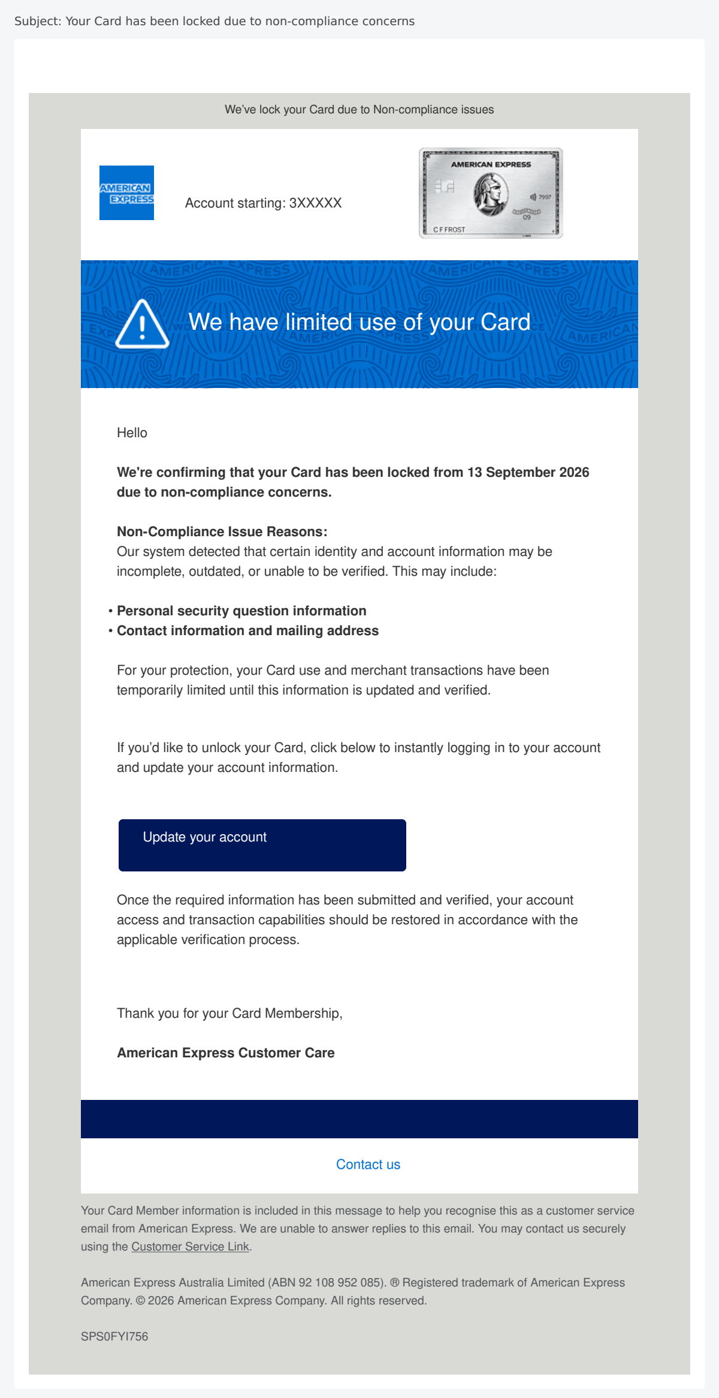The image size is (719, 1398).
Task: Click the American Express Customer Care signature
Action: pos(226,1053)
